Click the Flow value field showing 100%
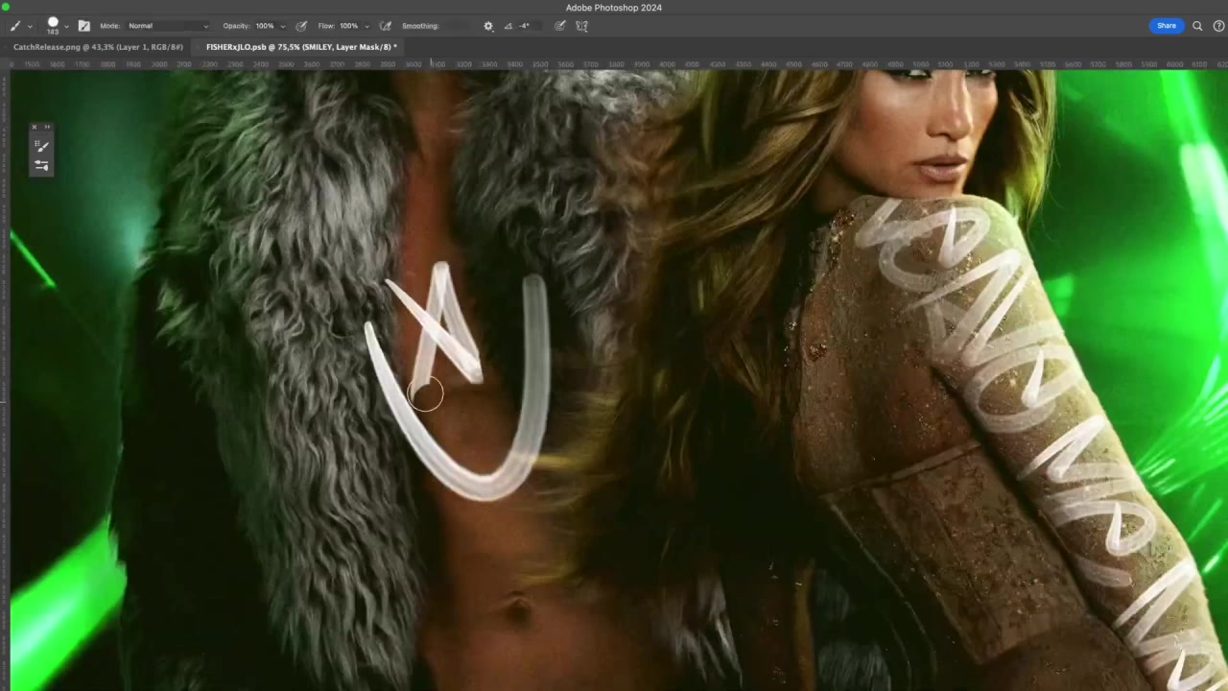Screen dimensions: 1228x691 [349, 26]
